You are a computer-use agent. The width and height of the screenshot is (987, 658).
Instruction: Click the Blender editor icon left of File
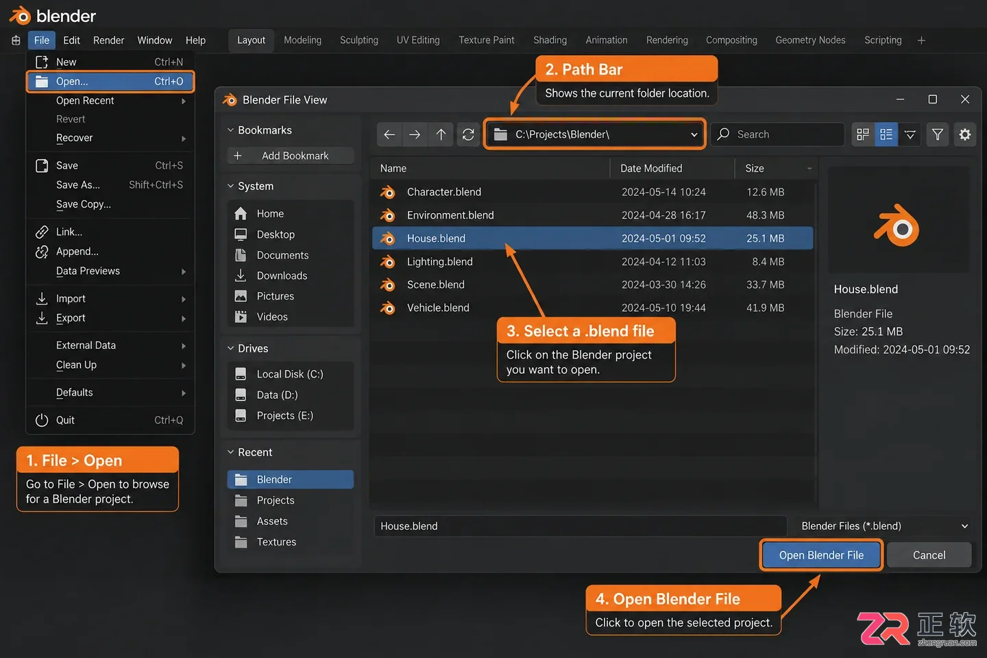pos(16,40)
